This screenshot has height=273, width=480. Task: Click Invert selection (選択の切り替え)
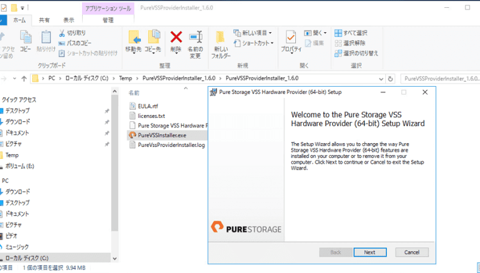tap(356, 53)
